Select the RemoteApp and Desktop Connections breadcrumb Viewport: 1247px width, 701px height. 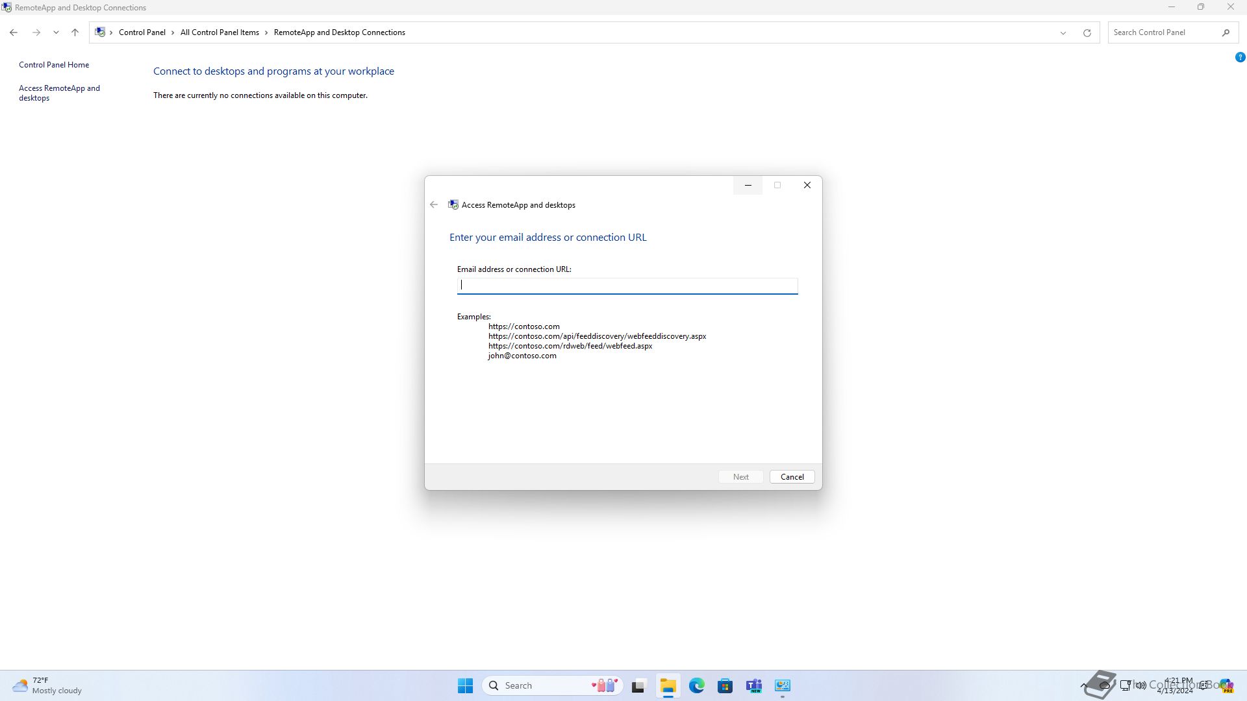[x=340, y=32]
